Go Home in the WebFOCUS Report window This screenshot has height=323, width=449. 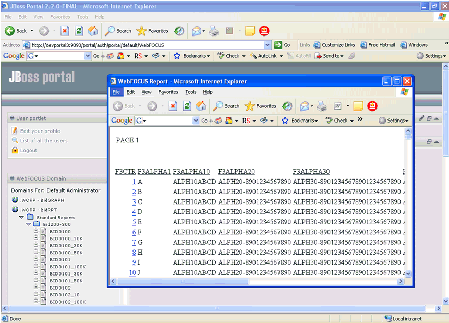[201, 106]
